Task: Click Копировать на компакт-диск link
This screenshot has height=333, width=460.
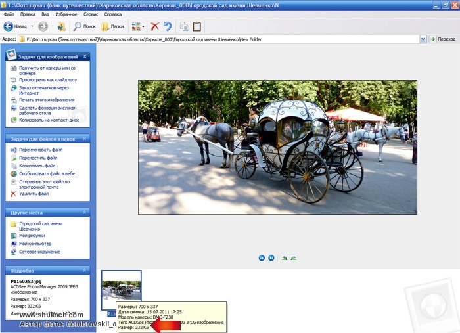Action: click(49, 120)
